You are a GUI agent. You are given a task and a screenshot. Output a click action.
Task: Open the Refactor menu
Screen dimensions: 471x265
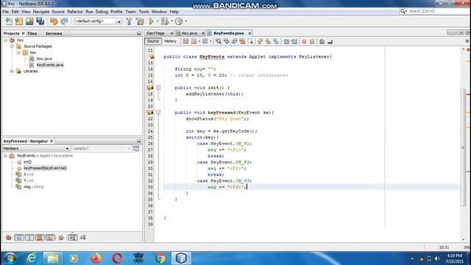point(75,12)
